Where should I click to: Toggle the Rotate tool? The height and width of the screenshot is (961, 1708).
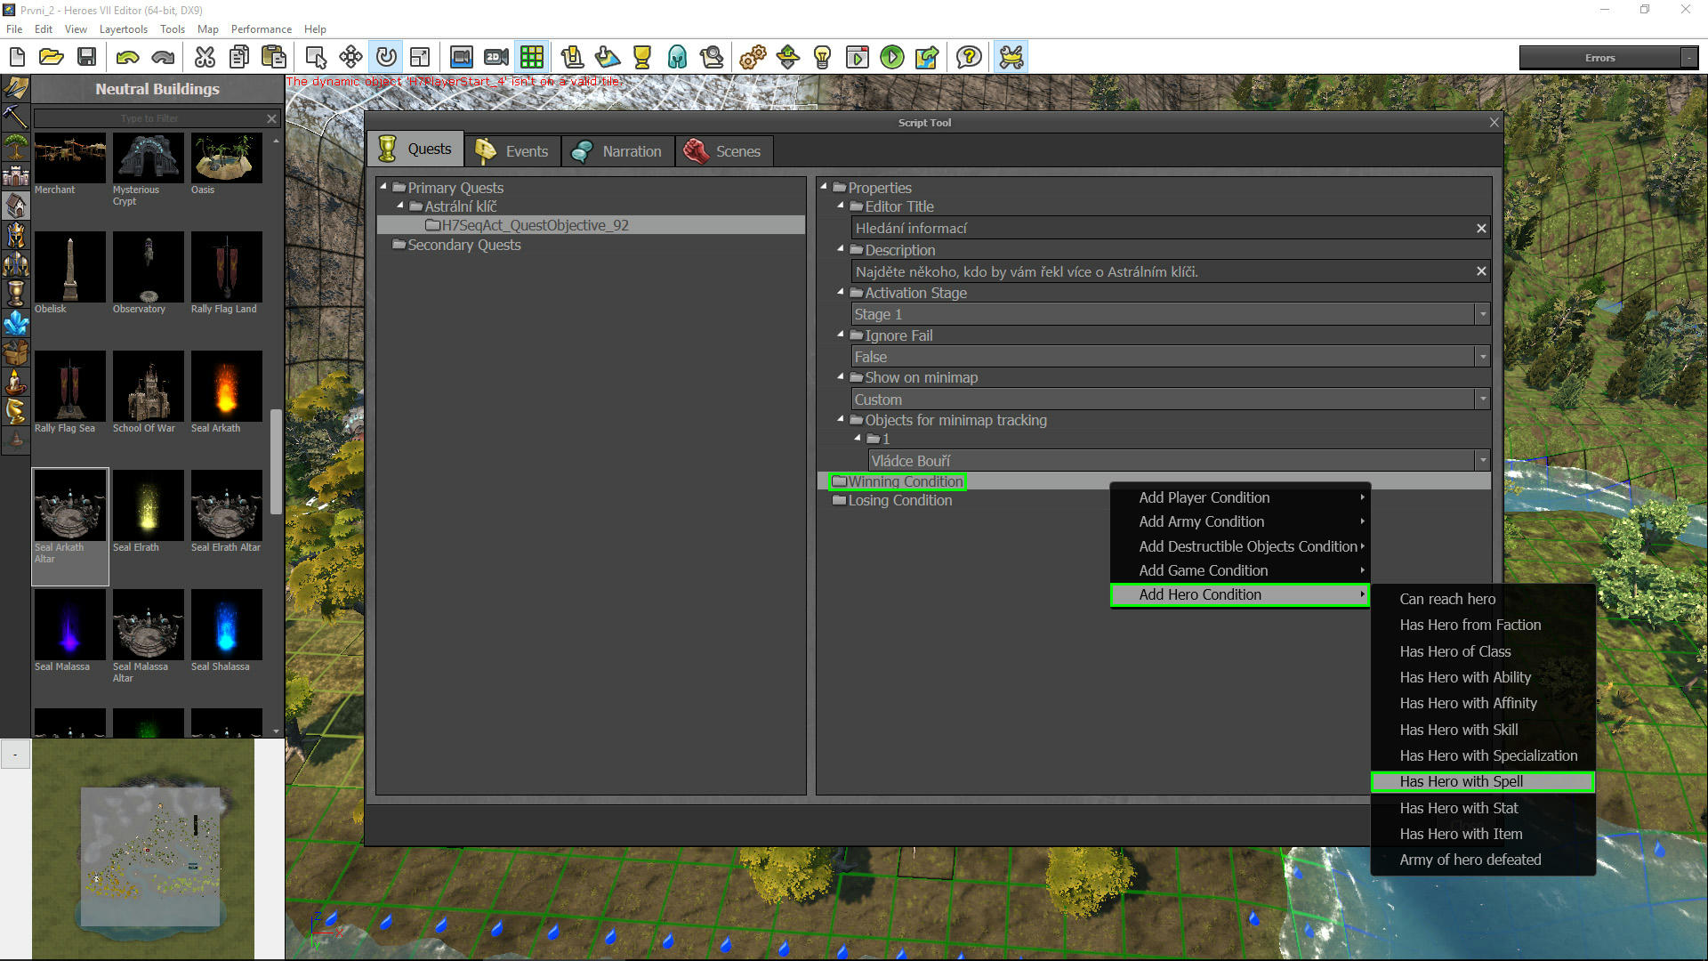386,58
